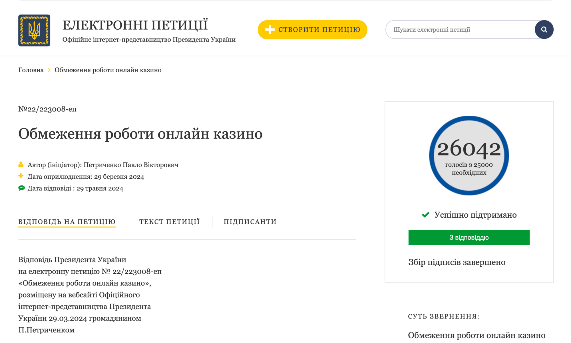This screenshot has width=571, height=343.
Task: Click the Ukrainian trident coat of arms logo
Action: [x=34, y=30]
